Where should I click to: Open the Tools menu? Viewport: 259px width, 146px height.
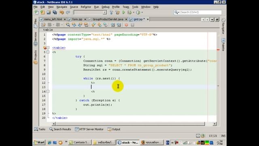135,7
